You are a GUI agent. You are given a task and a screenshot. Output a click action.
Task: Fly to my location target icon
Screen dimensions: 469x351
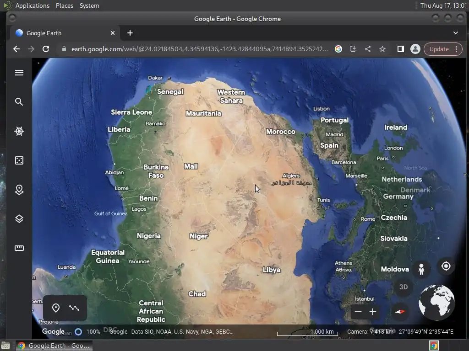tap(446, 266)
